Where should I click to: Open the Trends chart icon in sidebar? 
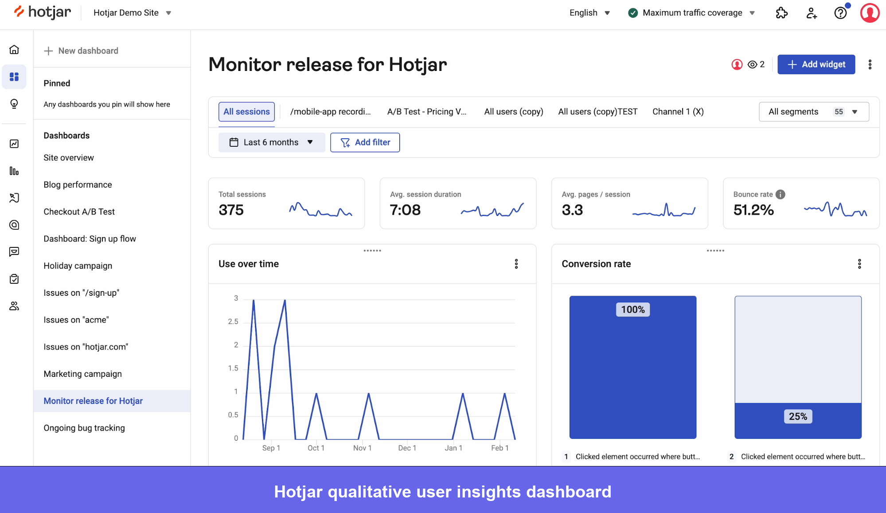(14, 144)
